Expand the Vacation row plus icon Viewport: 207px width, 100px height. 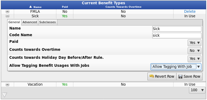[7, 85]
